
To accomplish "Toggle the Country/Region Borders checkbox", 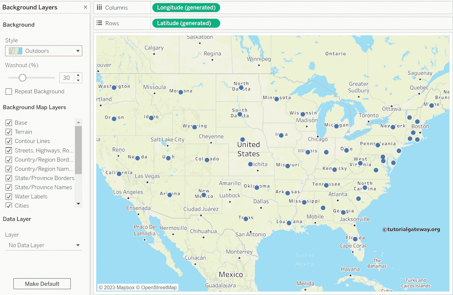I will click(x=9, y=160).
